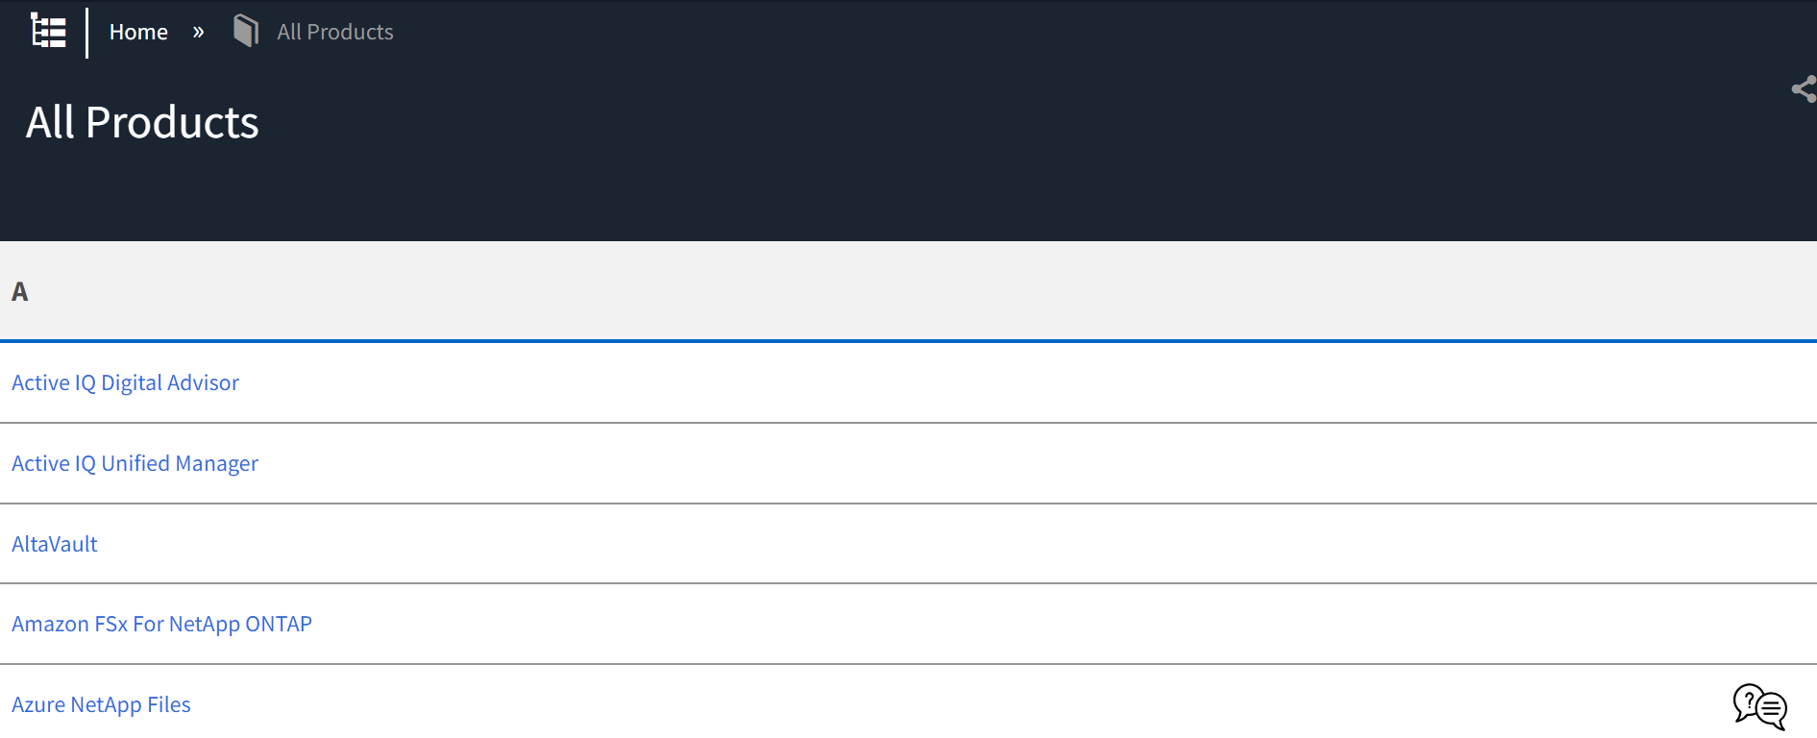The image size is (1817, 738).
Task: Open the Active IQ Unified Manager link
Action: [x=135, y=463]
